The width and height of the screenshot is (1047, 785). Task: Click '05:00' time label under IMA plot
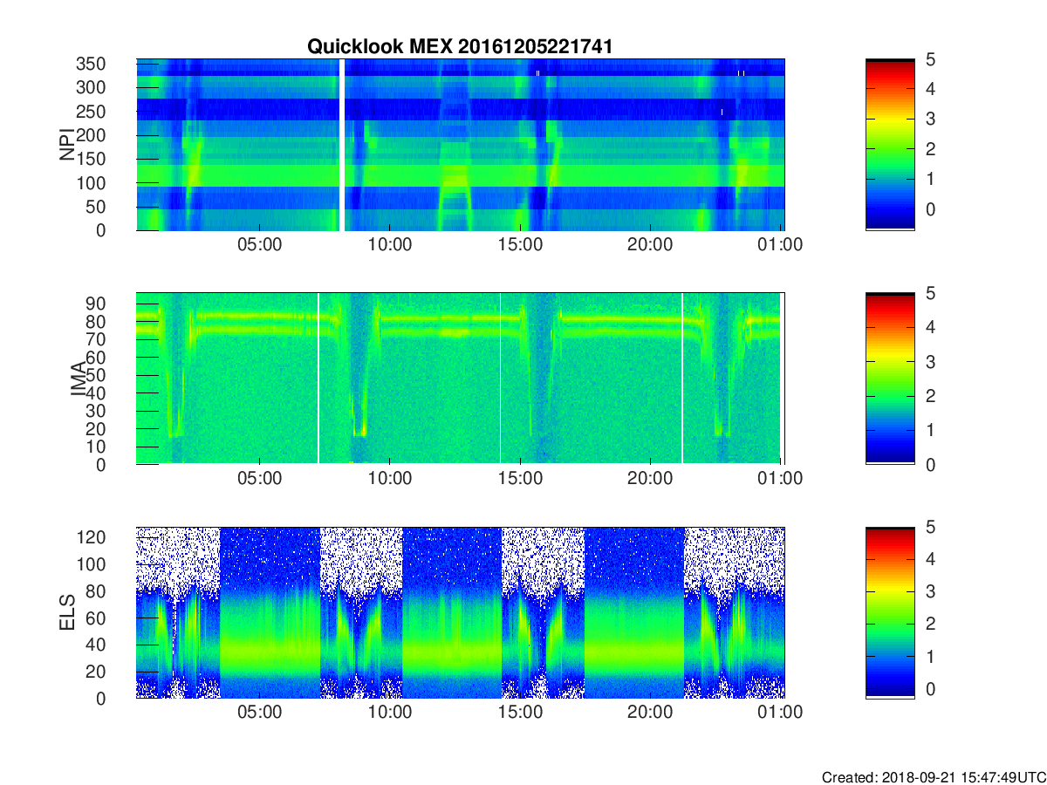pyautogui.click(x=260, y=479)
